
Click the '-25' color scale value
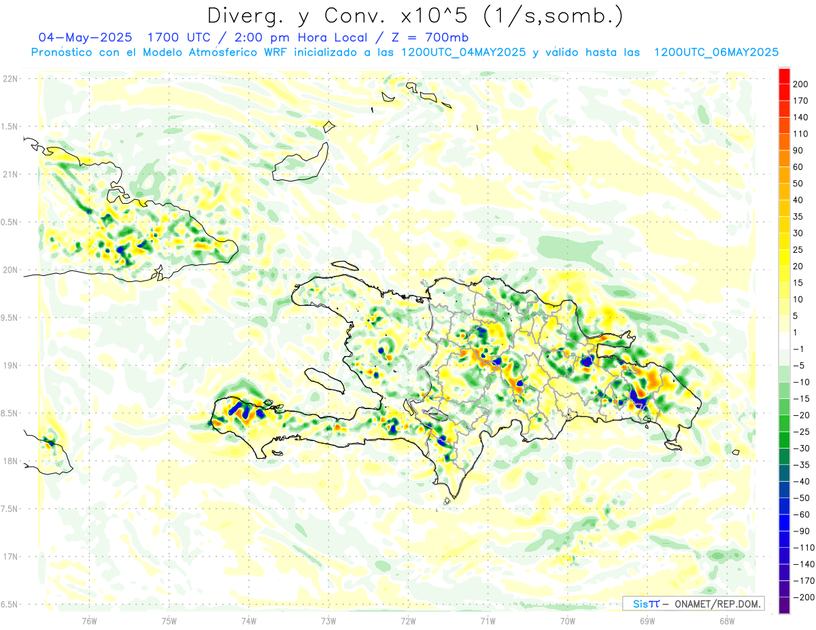coord(801,432)
